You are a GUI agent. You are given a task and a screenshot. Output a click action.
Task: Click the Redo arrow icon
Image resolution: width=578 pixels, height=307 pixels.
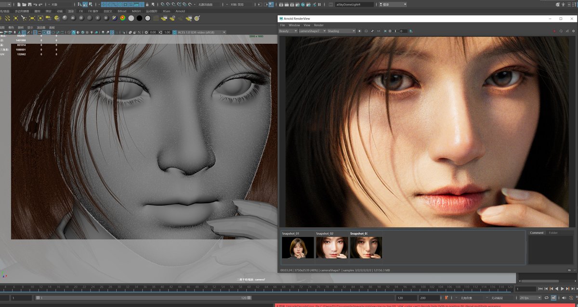pyautogui.click(x=40, y=4)
